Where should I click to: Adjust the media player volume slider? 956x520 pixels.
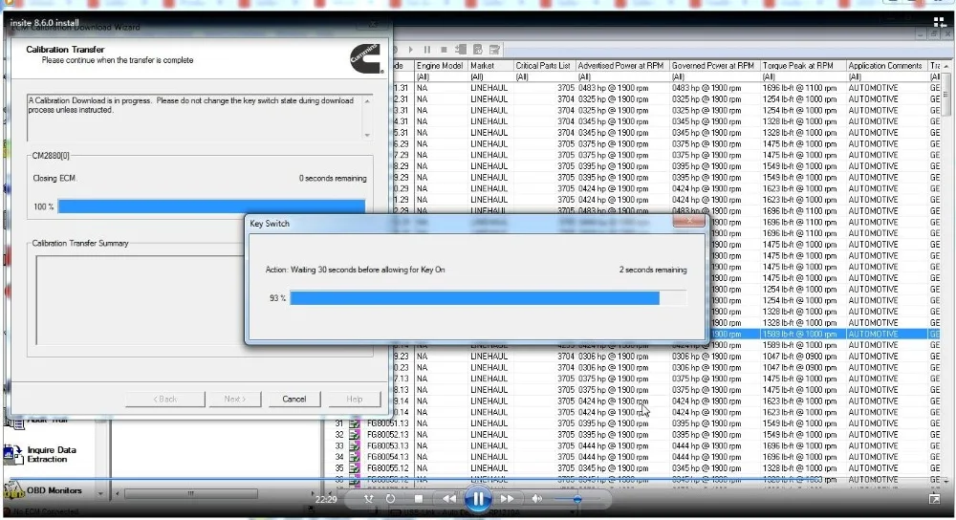[576, 499]
